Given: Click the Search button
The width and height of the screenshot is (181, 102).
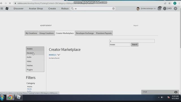Looking at the screenshot, I should click(x=135, y=44).
